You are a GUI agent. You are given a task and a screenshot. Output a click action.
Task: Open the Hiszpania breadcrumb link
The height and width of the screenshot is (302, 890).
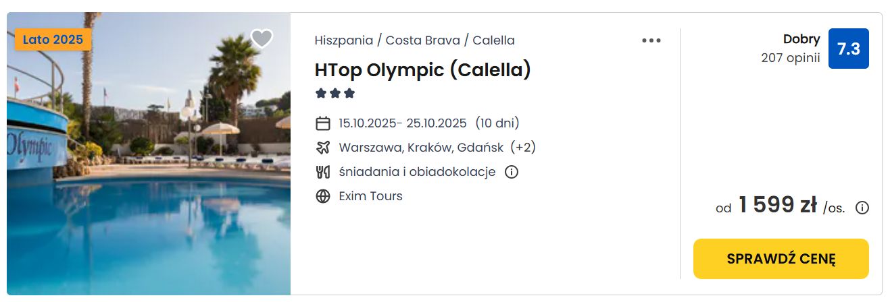[x=344, y=40]
